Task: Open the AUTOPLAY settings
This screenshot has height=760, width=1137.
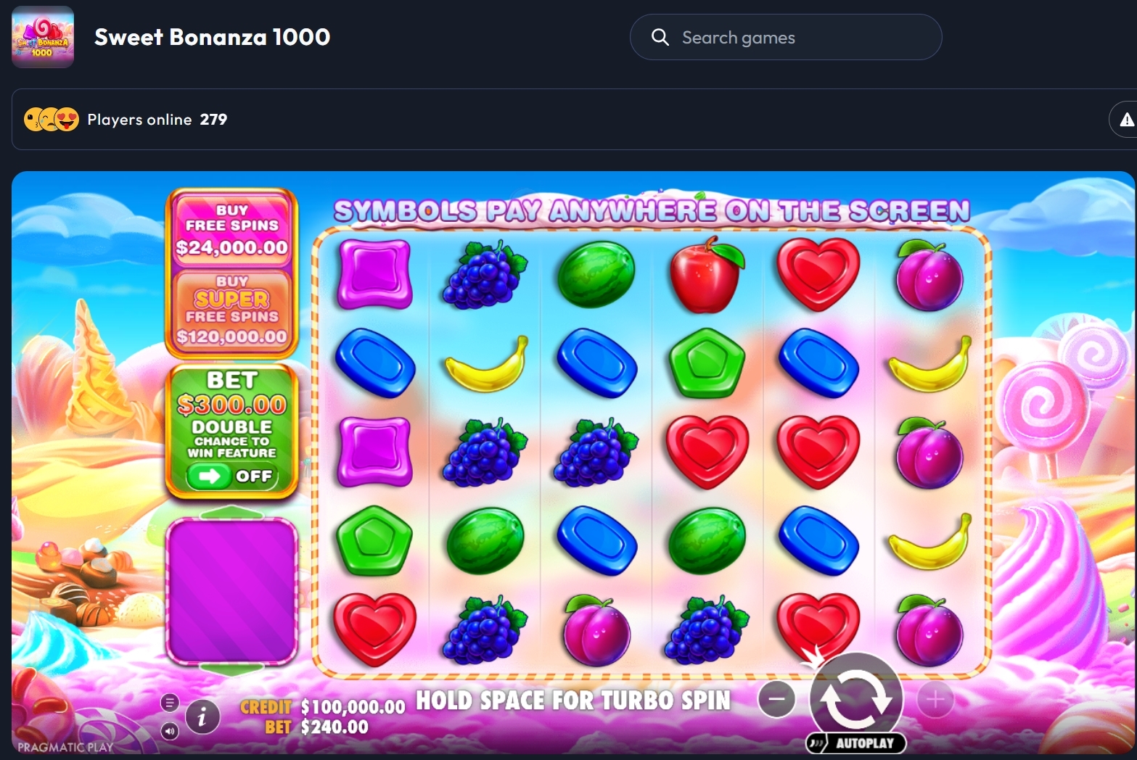Action: 856,743
